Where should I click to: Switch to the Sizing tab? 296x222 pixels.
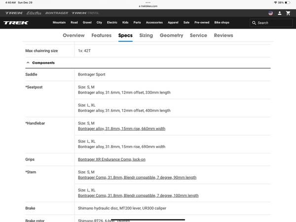point(146,36)
